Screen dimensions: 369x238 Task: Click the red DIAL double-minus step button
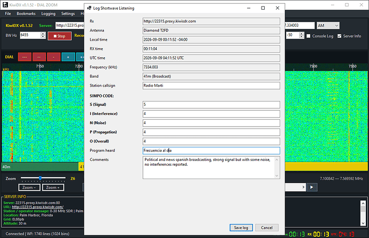tap(39, 57)
